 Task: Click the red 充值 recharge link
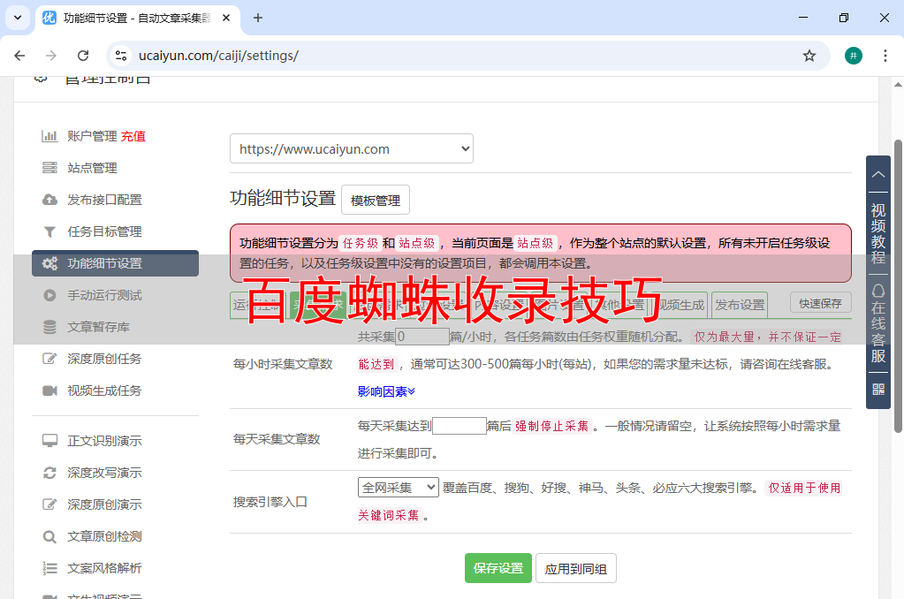[x=133, y=136]
